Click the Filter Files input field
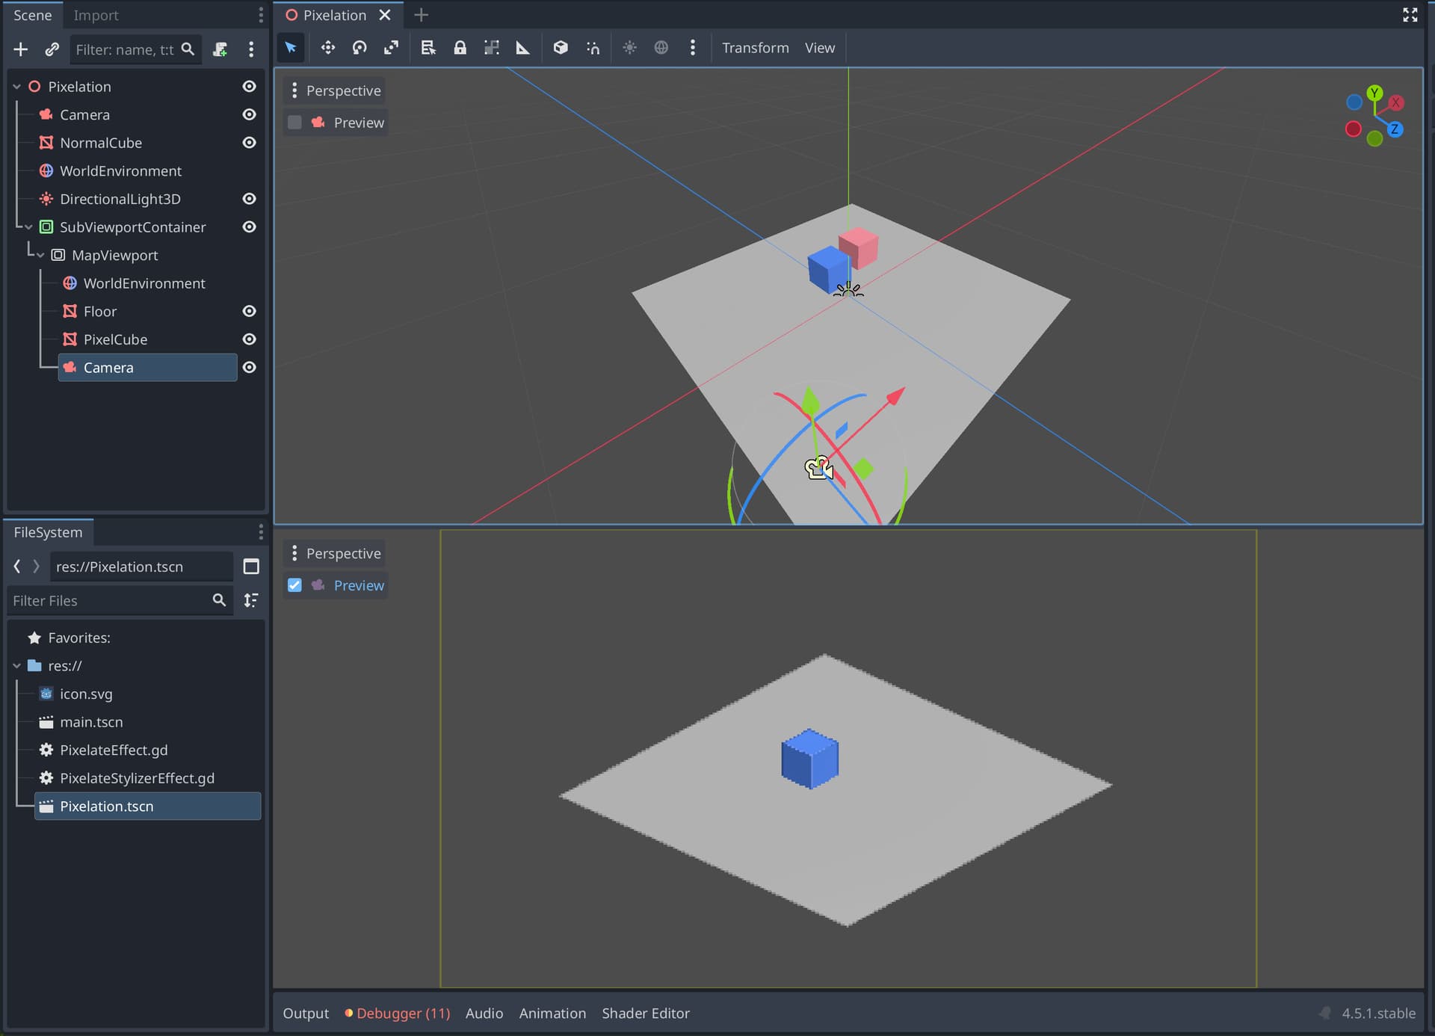The height and width of the screenshot is (1036, 1435). (x=108, y=600)
